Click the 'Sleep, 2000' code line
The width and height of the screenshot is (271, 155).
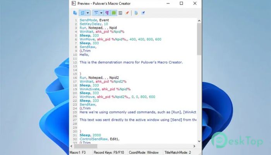(x=90, y=135)
